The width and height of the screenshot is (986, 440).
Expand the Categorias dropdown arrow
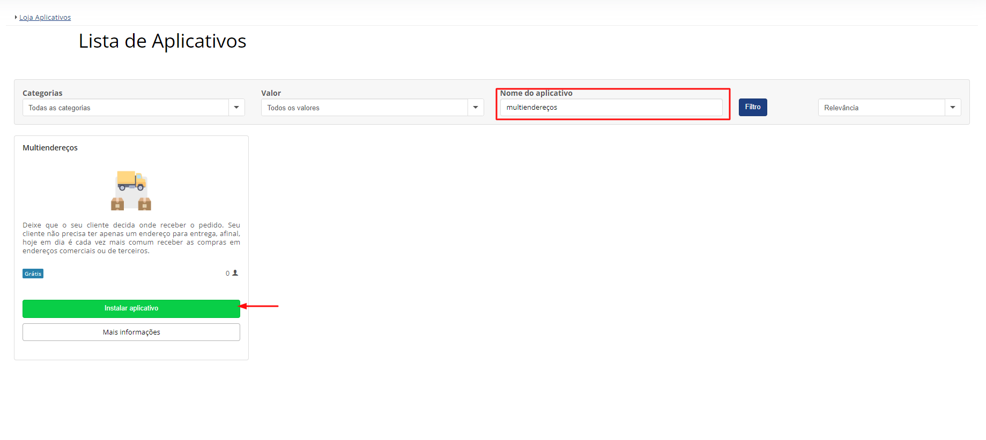click(236, 108)
